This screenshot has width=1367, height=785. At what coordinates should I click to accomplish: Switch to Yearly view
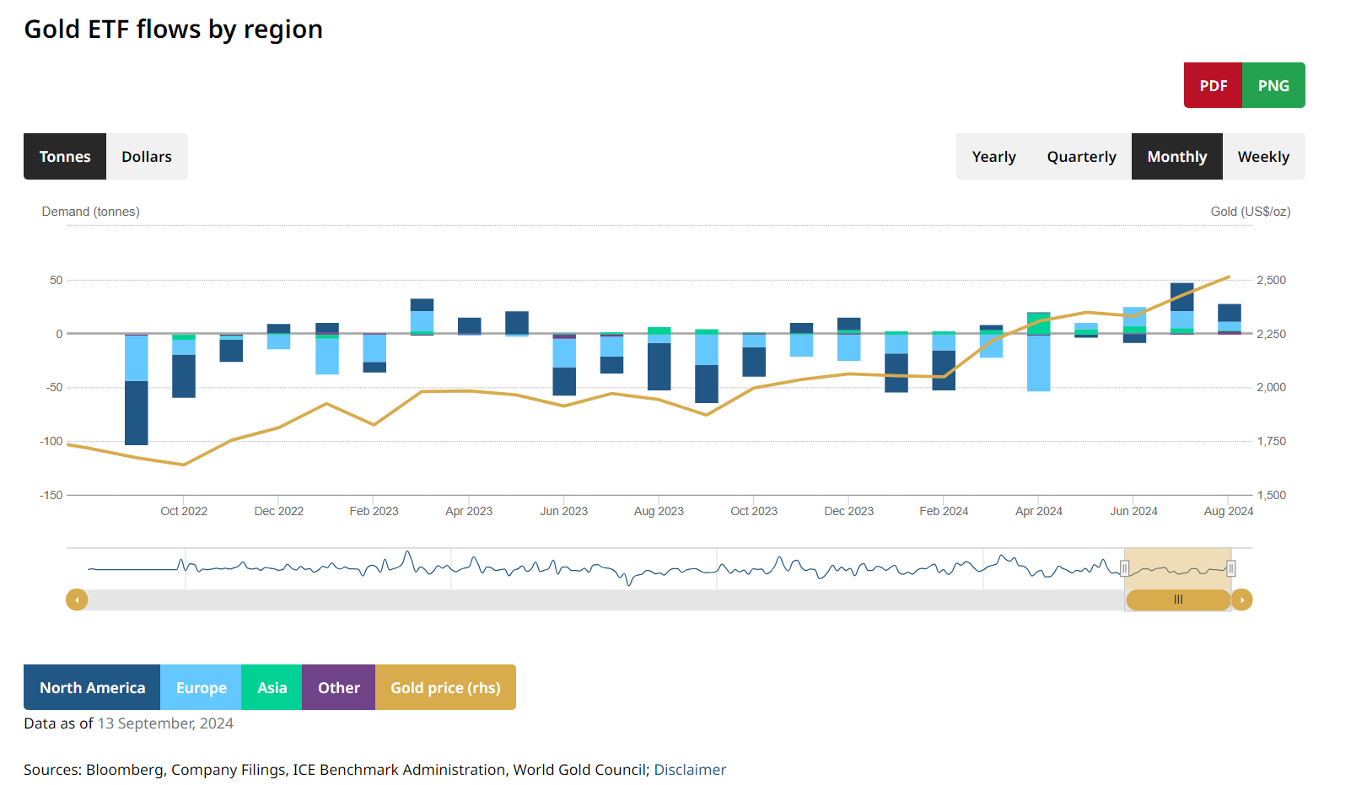(993, 157)
